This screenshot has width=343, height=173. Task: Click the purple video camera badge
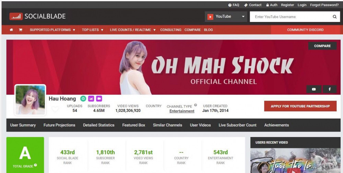[x=99, y=99]
